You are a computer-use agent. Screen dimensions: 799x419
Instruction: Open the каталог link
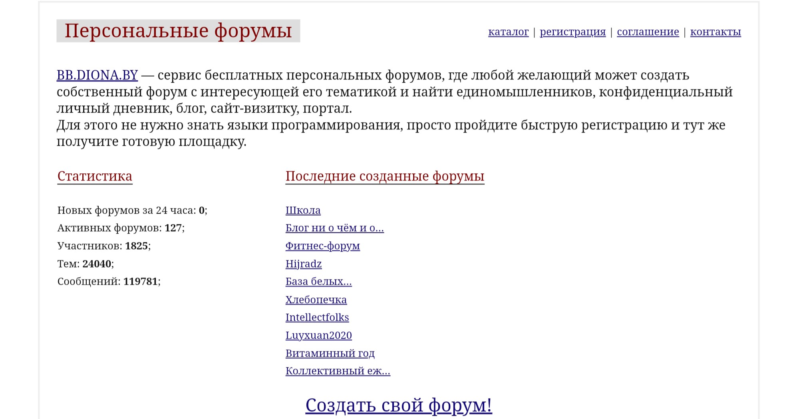(x=508, y=32)
